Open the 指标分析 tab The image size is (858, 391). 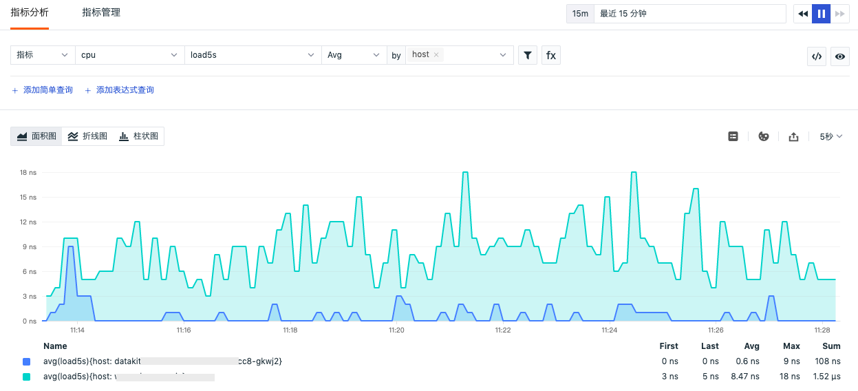click(30, 12)
